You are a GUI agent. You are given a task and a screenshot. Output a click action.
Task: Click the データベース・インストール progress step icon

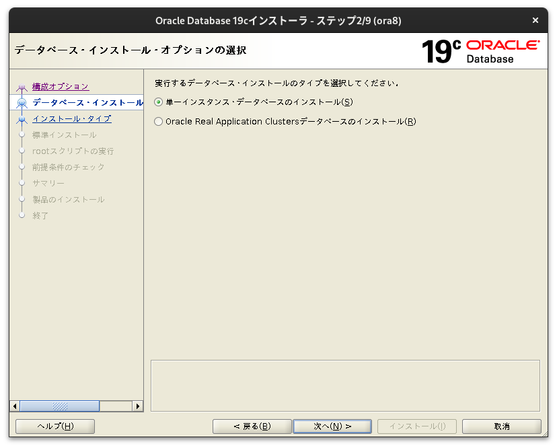coord(22,102)
